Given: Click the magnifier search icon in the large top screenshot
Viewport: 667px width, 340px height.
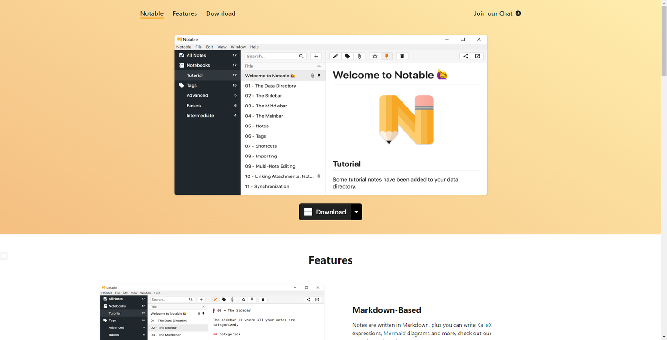Looking at the screenshot, I should (x=302, y=56).
